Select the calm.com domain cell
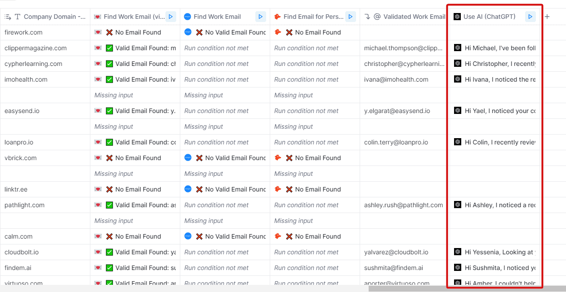The image size is (566, 292). pyautogui.click(x=18, y=236)
